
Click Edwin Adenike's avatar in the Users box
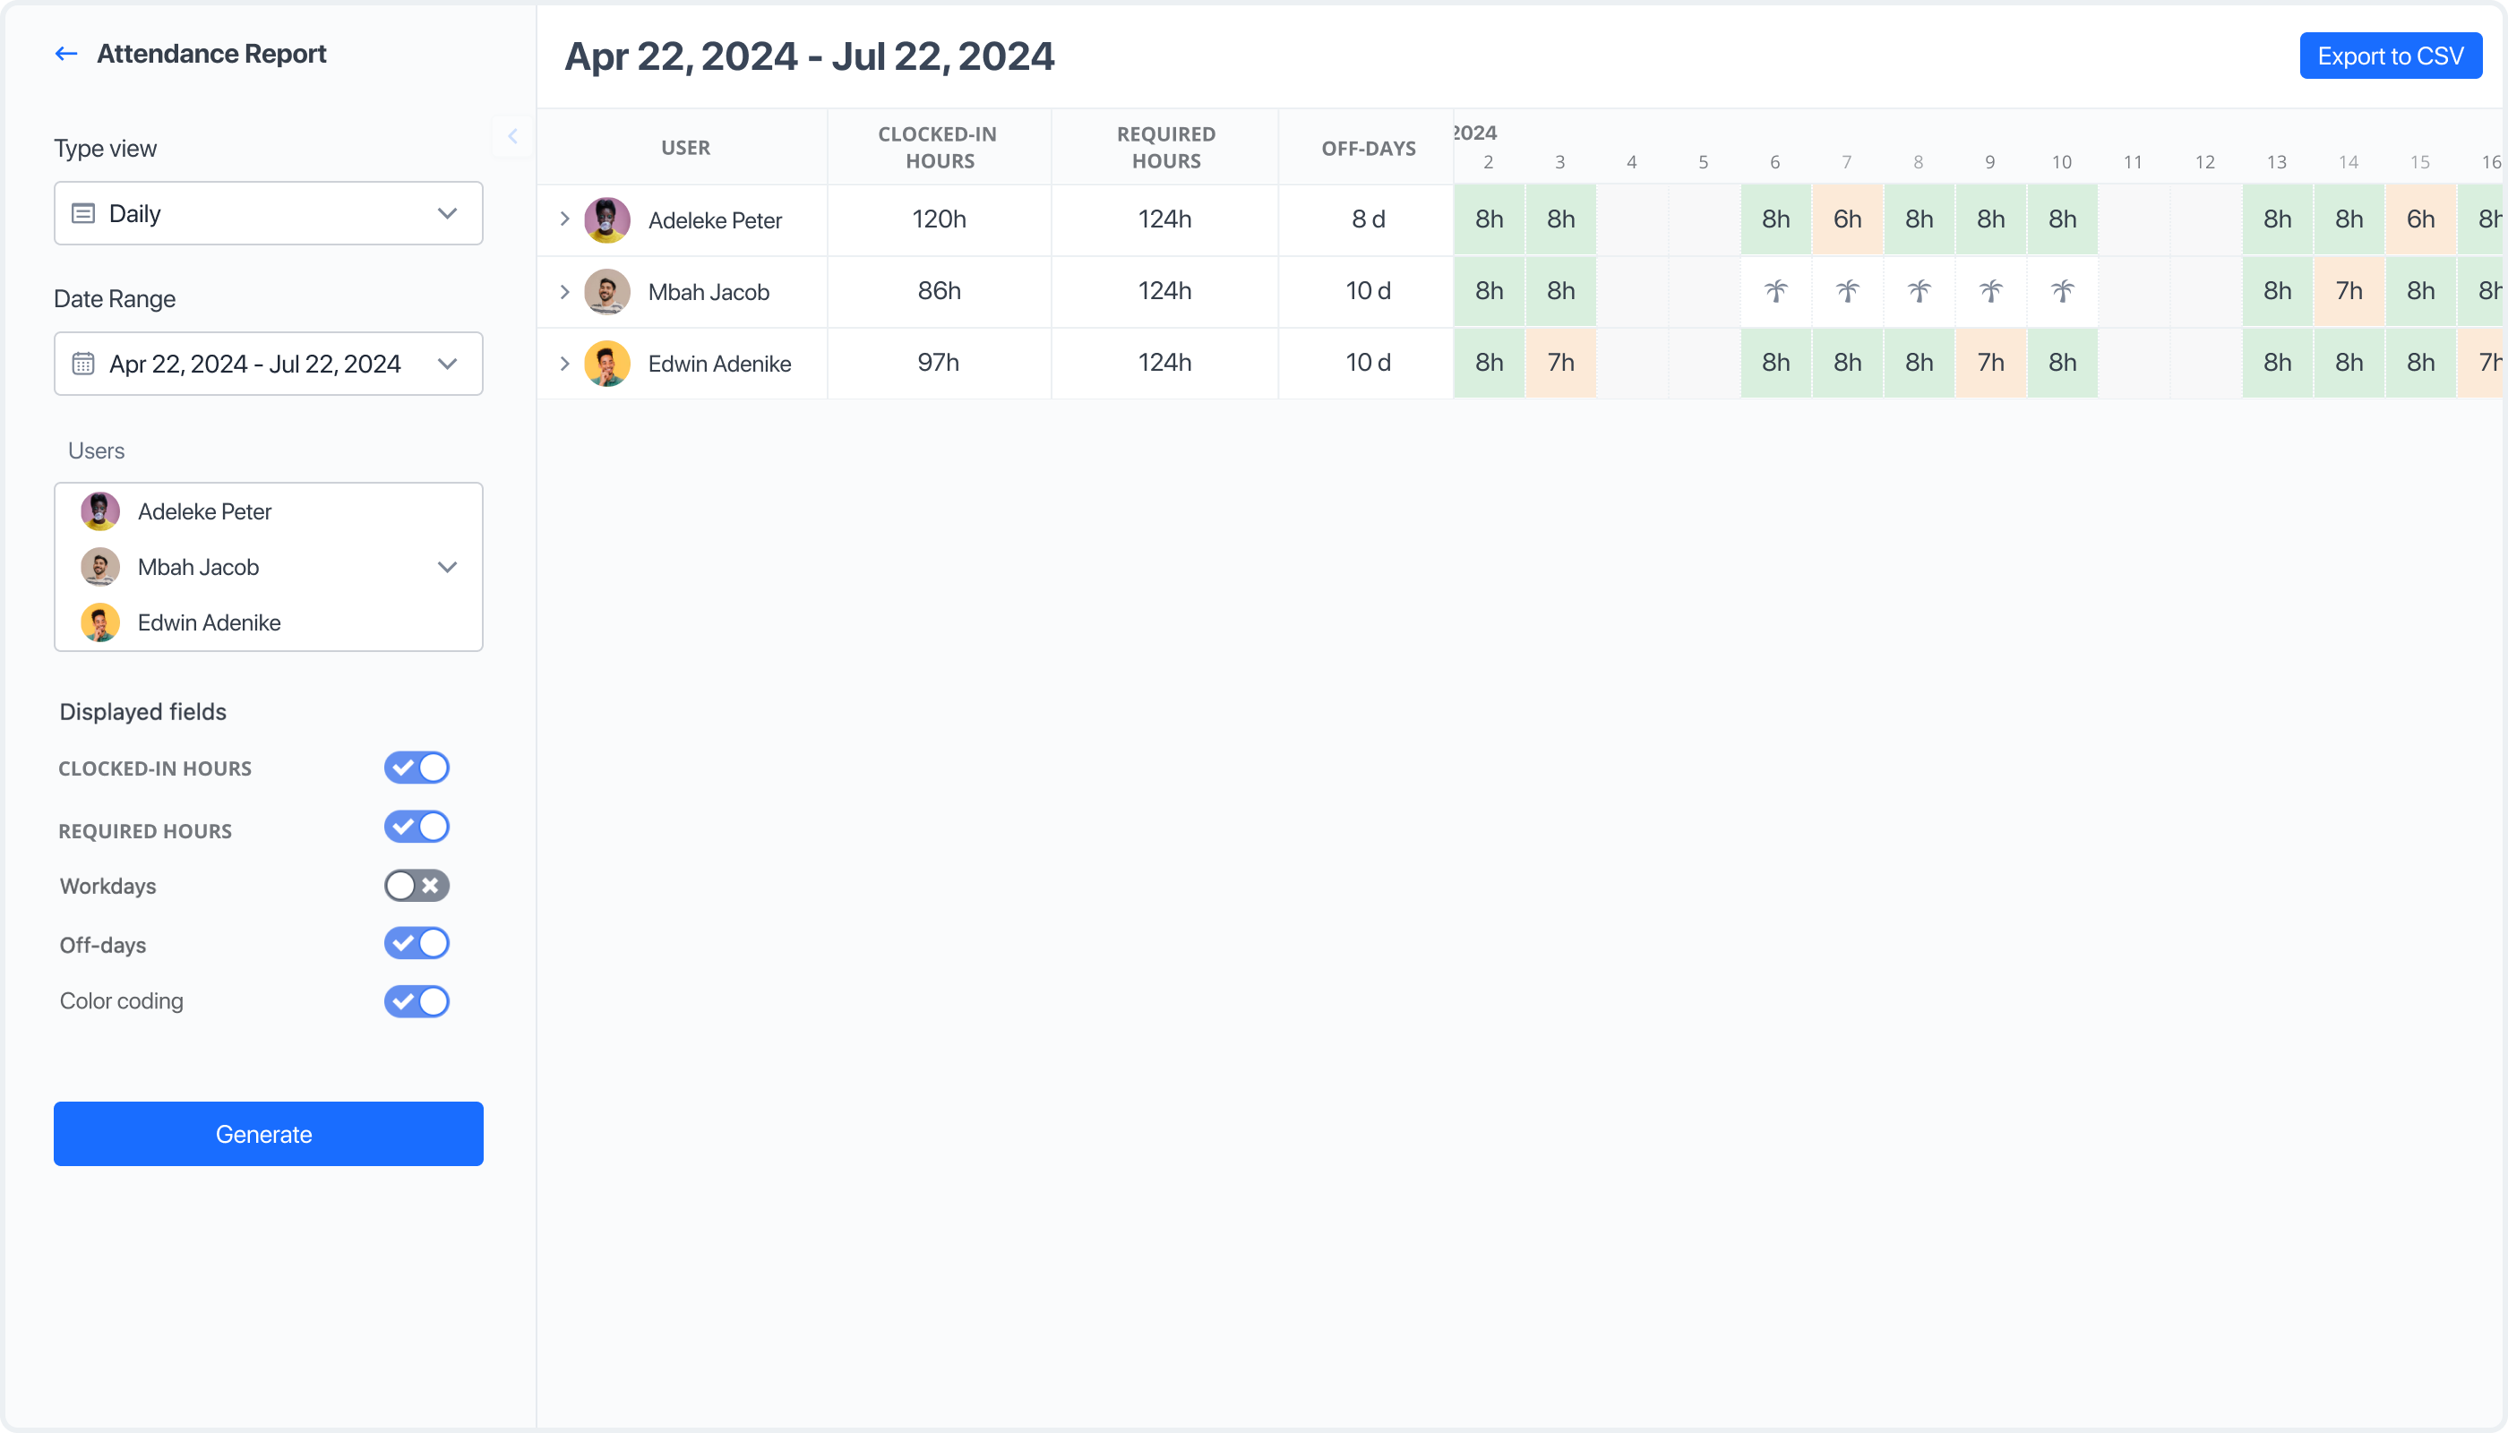pos(100,623)
